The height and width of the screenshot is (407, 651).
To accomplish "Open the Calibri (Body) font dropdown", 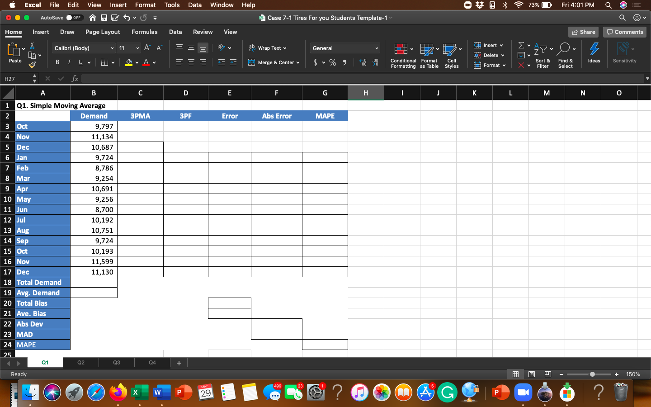I will point(84,48).
